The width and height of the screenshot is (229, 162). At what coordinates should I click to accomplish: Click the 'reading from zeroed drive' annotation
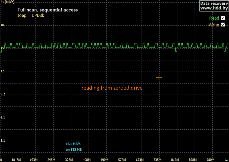[112, 88]
